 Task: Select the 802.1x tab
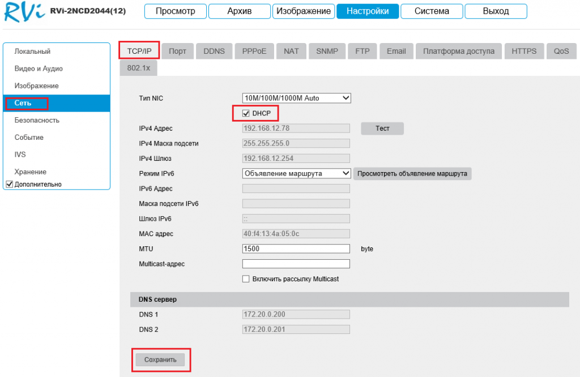coord(138,67)
